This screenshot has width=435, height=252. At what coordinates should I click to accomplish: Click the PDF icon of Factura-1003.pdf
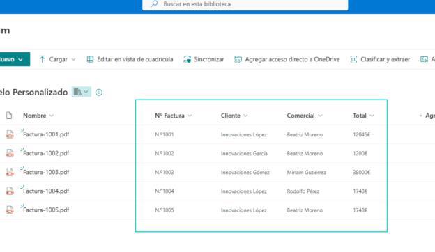pos(10,172)
